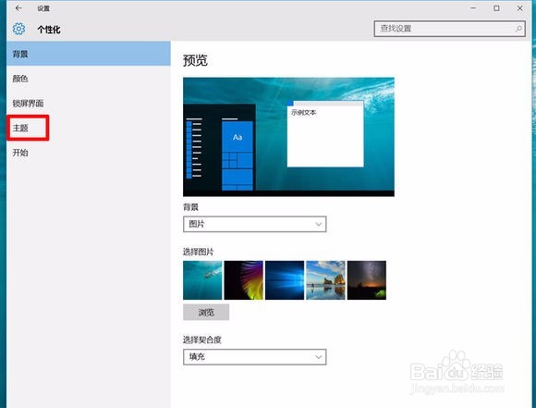The width and height of the screenshot is (536, 408).
Task: Click the 选择契合度 label
Action: pyautogui.click(x=202, y=340)
